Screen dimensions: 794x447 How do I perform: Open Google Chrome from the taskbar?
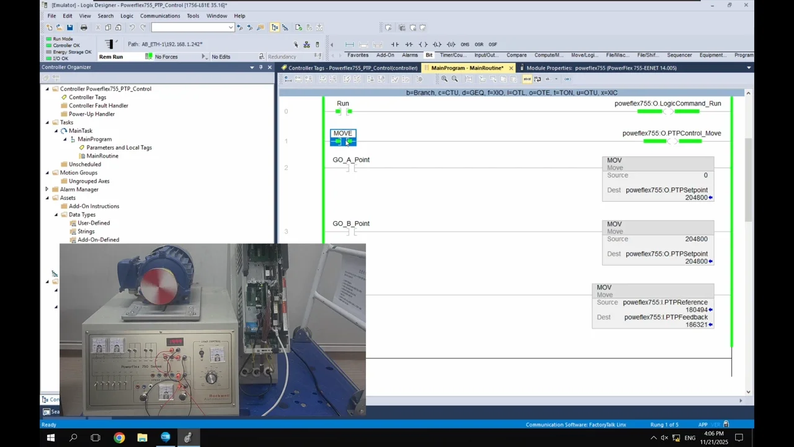[x=119, y=438]
